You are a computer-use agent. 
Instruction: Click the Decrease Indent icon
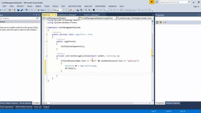click(78, 10)
